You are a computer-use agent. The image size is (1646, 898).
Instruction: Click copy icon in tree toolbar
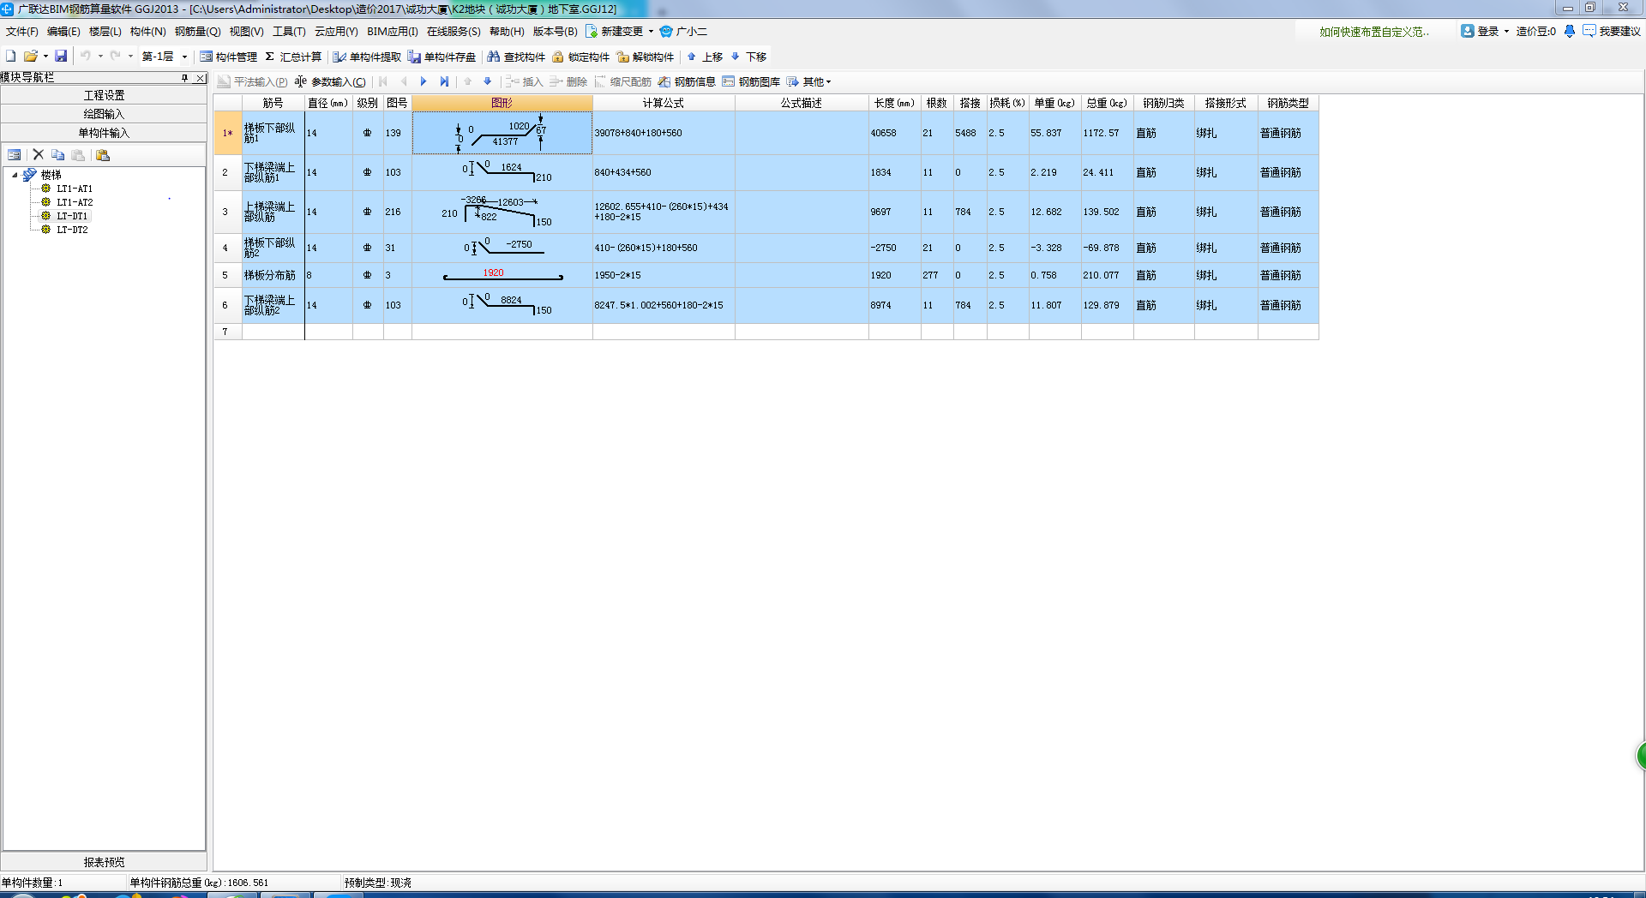tap(57, 155)
